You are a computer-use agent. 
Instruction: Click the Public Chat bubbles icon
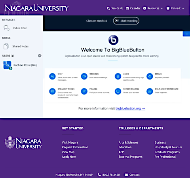click(6, 28)
